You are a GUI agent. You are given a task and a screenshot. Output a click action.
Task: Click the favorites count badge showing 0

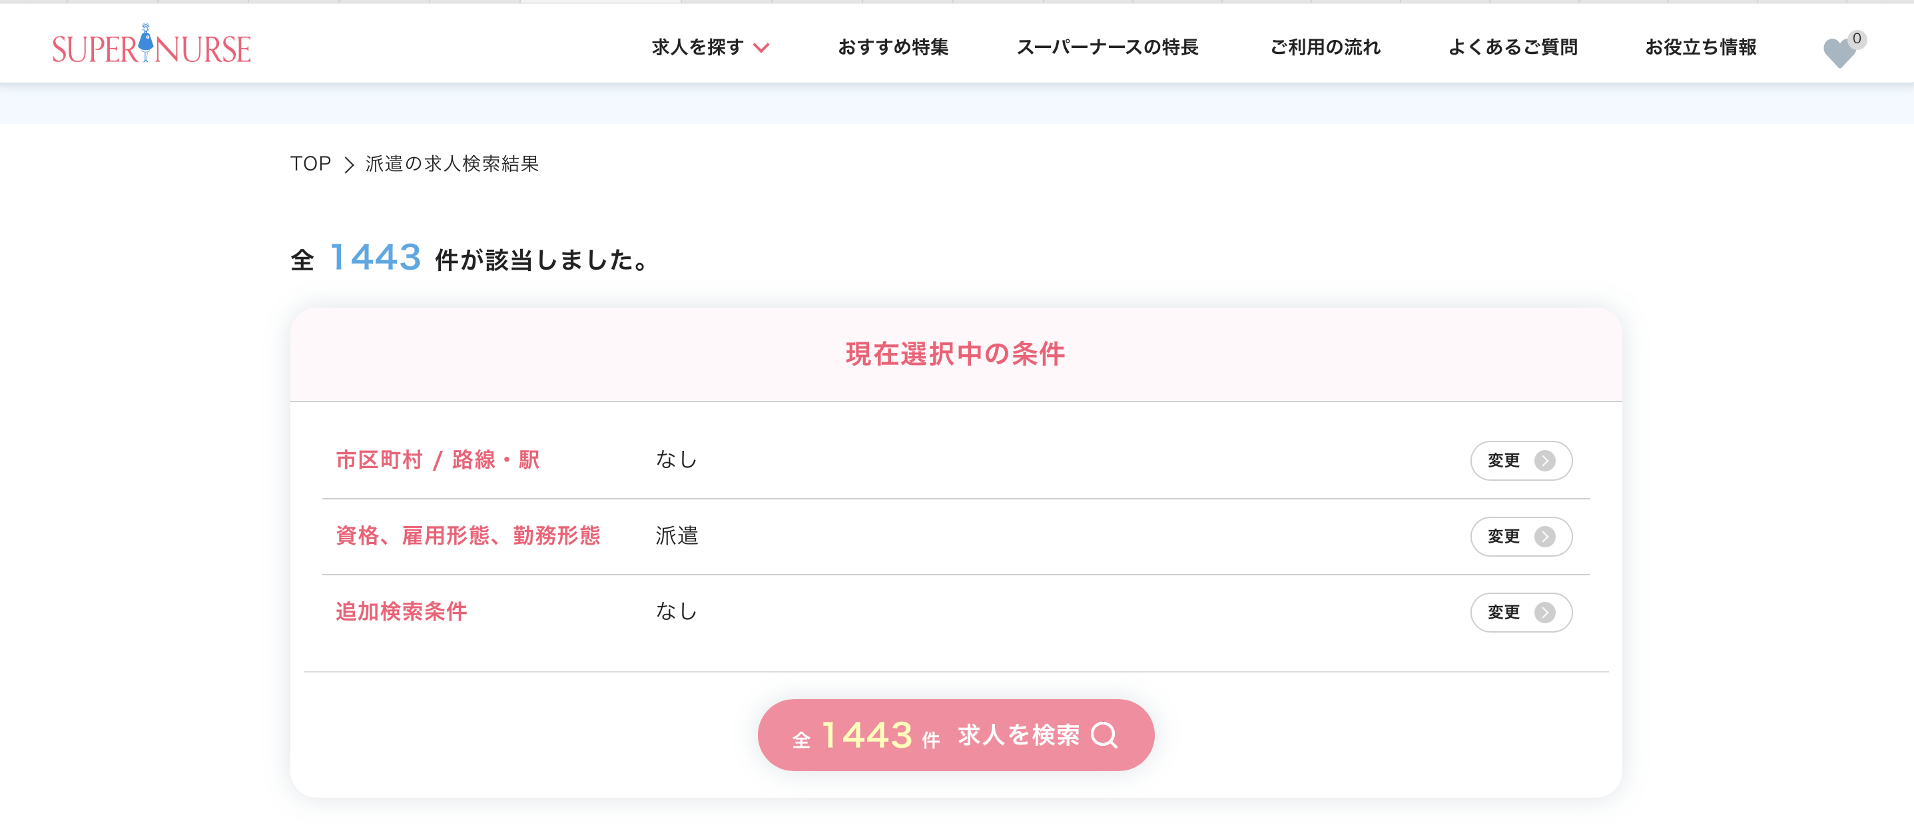[1856, 39]
